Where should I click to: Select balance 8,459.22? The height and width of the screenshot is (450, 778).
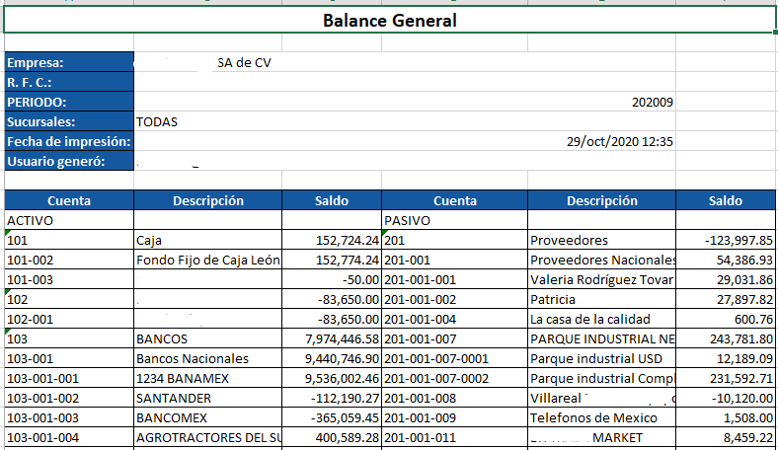(726, 437)
